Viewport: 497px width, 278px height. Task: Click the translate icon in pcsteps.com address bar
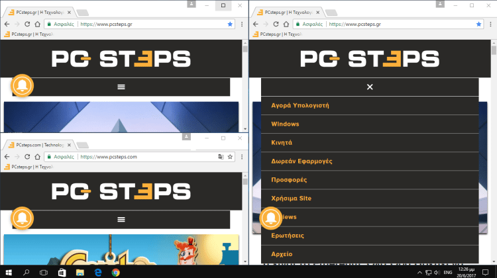tap(221, 157)
